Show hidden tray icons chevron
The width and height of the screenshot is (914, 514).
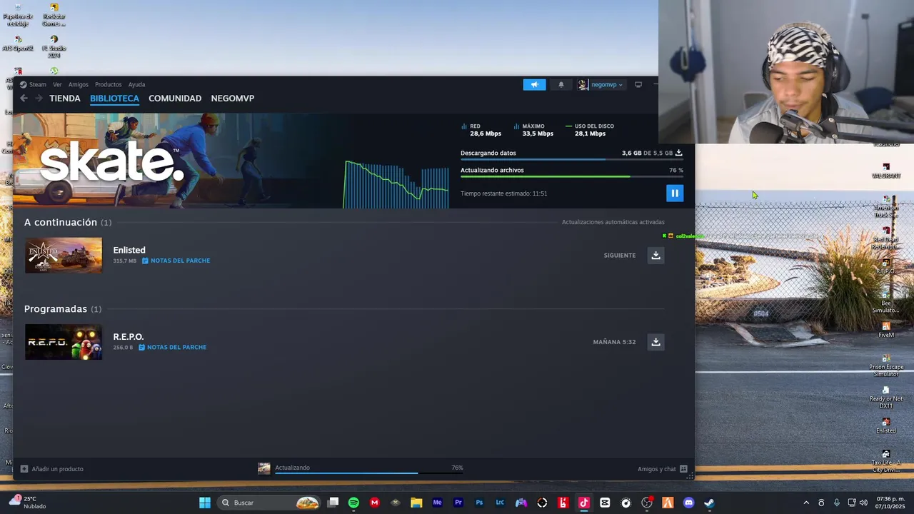click(x=806, y=503)
